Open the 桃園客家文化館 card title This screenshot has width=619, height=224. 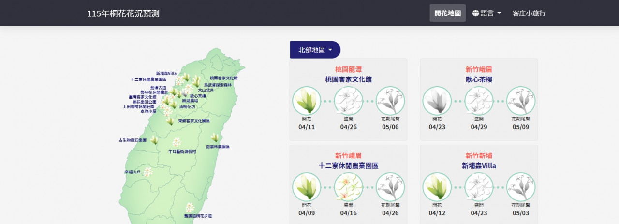click(x=348, y=79)
